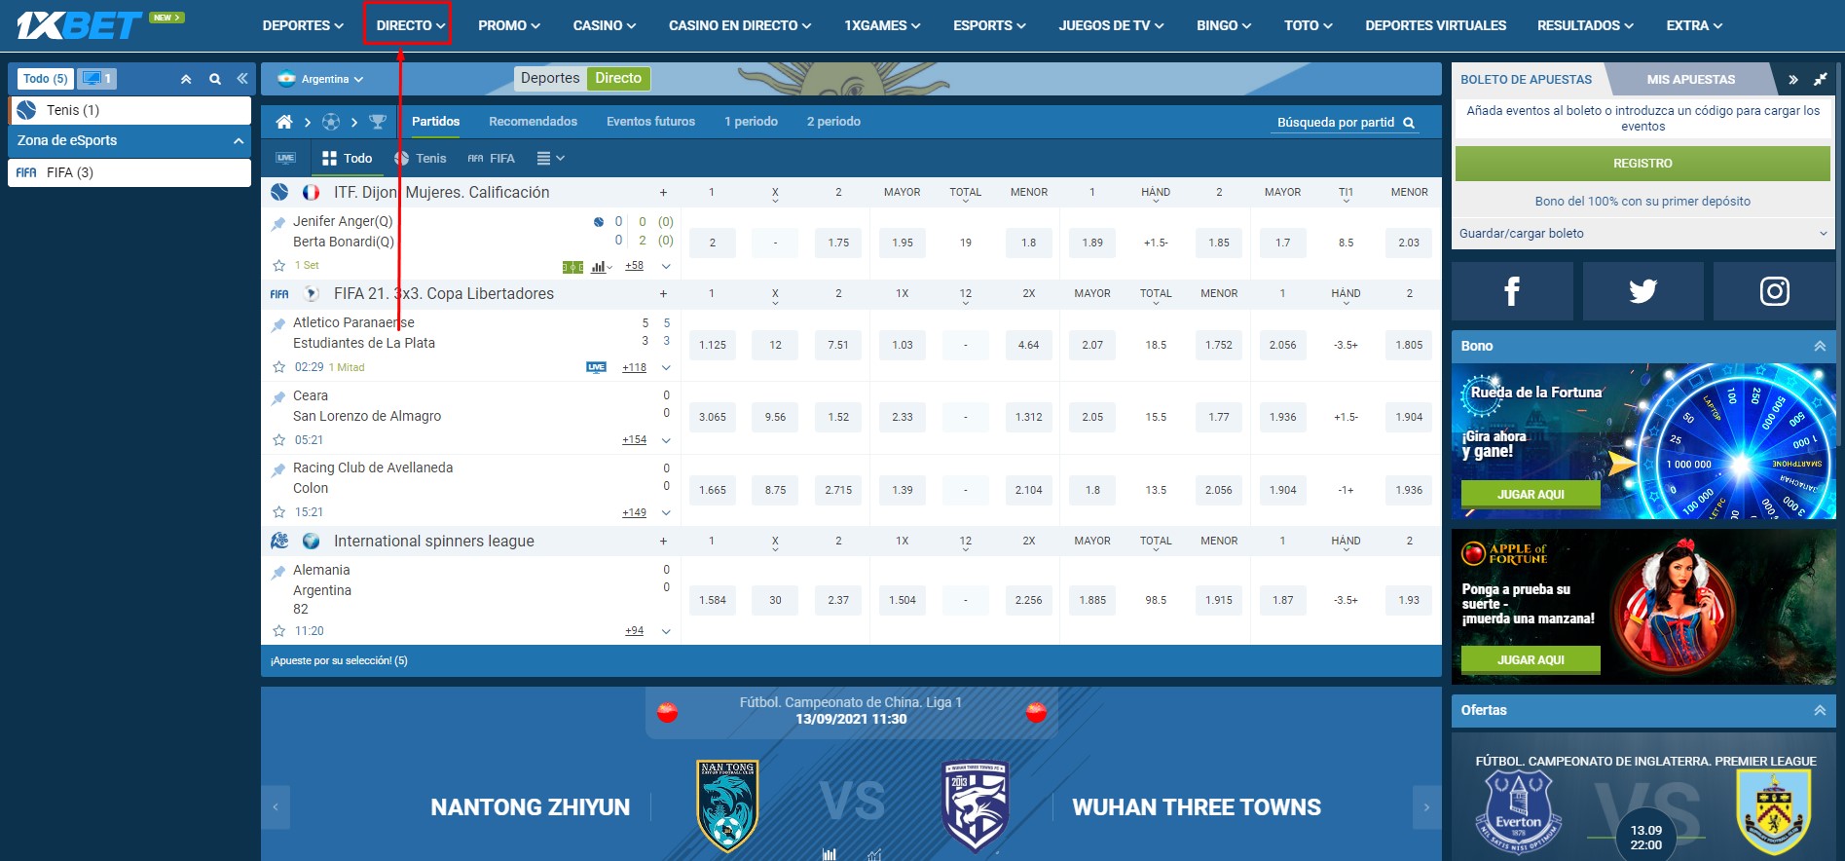Click the LIVE monitor filter icon
Screen dimensions: 1845x861
click(285, 158)
